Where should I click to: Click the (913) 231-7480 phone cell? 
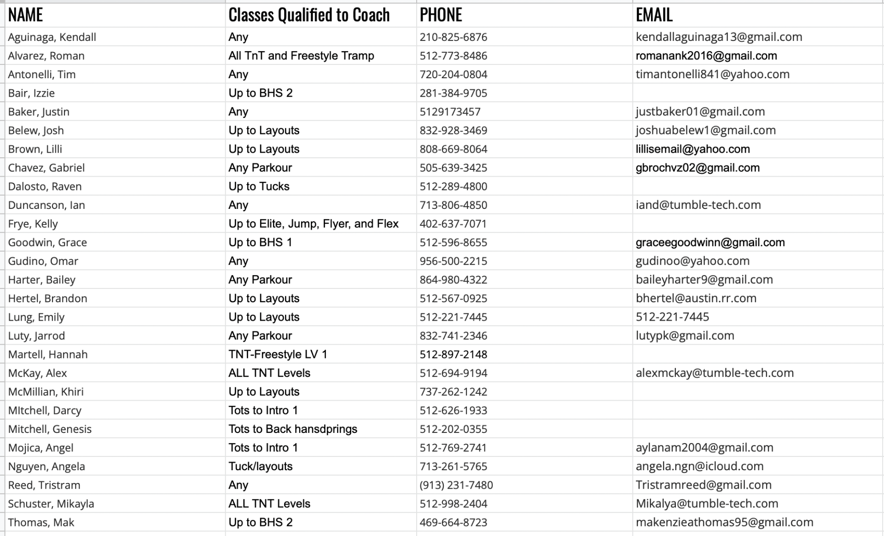click(x=456, y=485)
